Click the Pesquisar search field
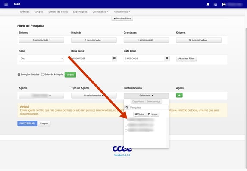This screenshot has width=247, height=171. [149, 107]
